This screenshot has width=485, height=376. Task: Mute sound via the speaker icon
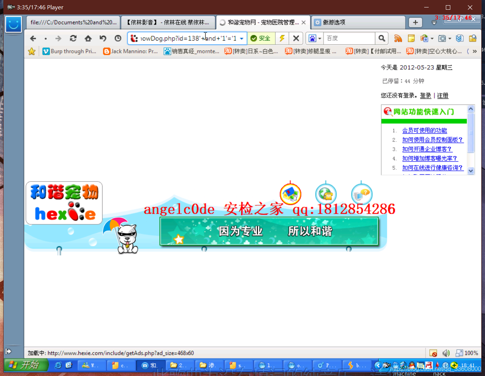[446, 353]
